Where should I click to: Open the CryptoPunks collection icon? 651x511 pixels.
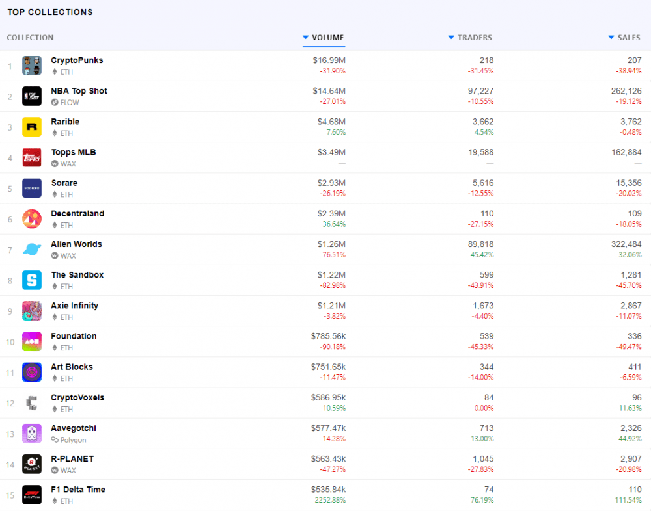(32, 66)
